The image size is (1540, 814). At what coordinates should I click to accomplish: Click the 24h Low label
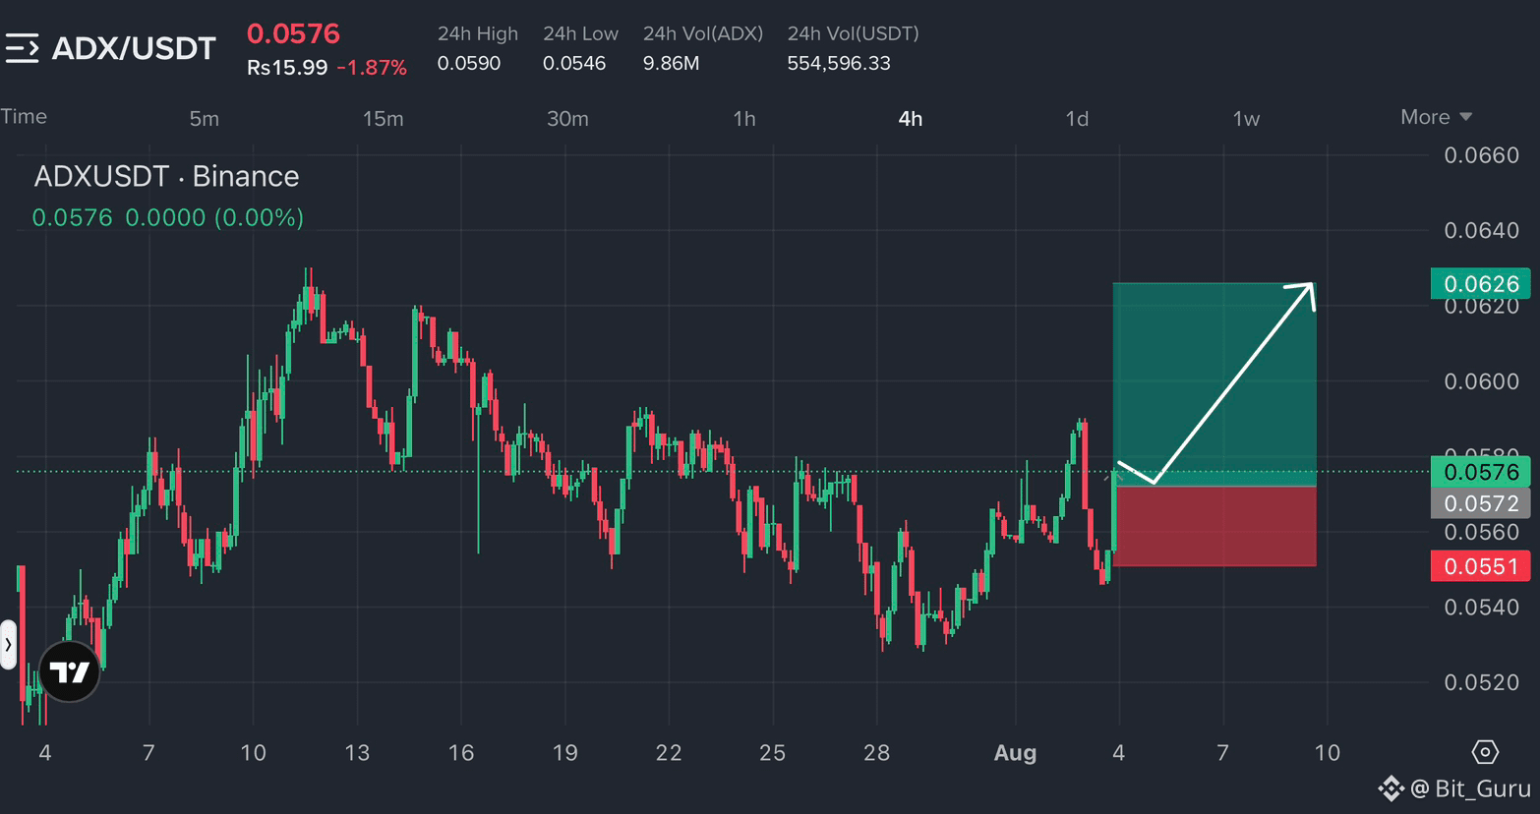(580, 33)
